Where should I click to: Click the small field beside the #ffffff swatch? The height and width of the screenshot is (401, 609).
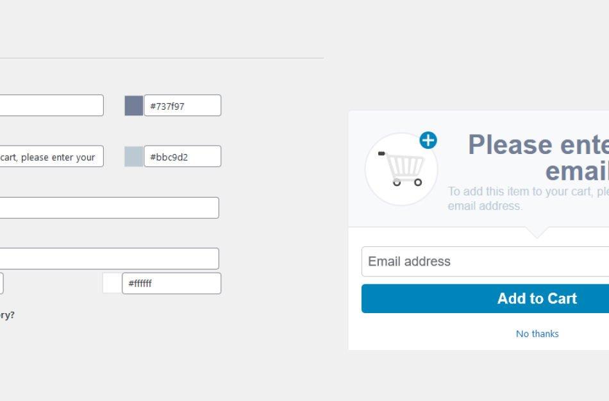pyautogui.click(x=2, y=283)
